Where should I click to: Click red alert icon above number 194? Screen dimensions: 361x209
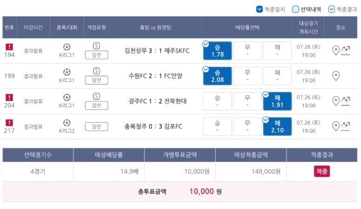(x=9, y=47)
